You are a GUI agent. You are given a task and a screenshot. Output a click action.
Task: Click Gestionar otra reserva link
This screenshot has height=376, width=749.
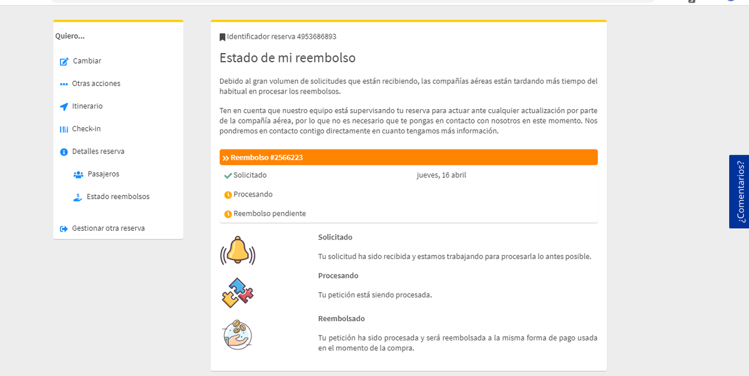[108, 228]
